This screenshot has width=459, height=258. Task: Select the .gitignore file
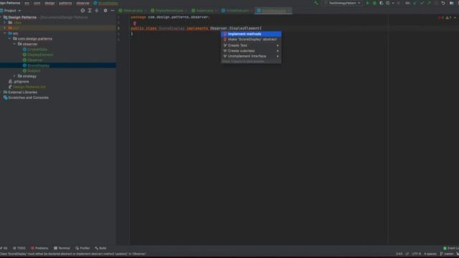click(21, 82)
